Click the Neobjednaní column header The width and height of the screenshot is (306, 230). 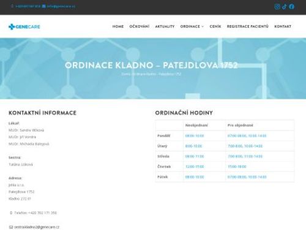point(196,125)
